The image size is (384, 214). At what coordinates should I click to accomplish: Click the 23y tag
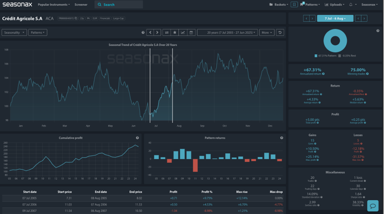[x=82, y=19]
